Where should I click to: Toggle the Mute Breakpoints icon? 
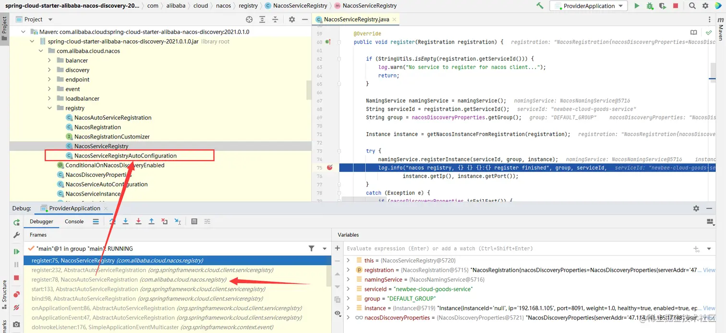coord(16,307)
